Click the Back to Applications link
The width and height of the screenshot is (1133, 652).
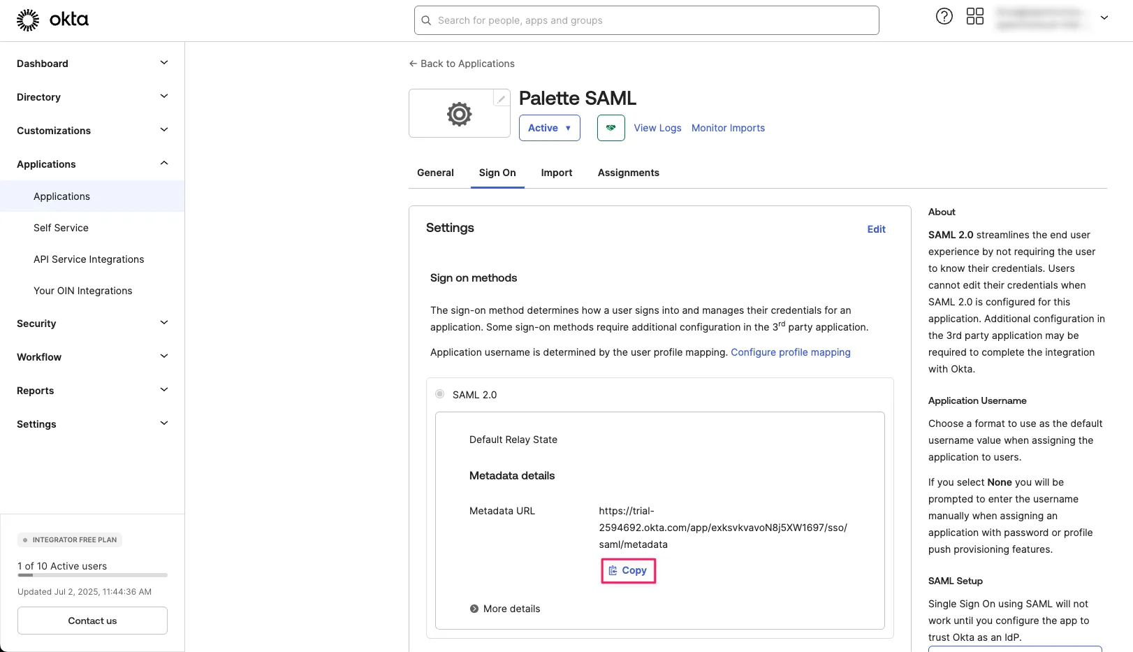[461, 63]
